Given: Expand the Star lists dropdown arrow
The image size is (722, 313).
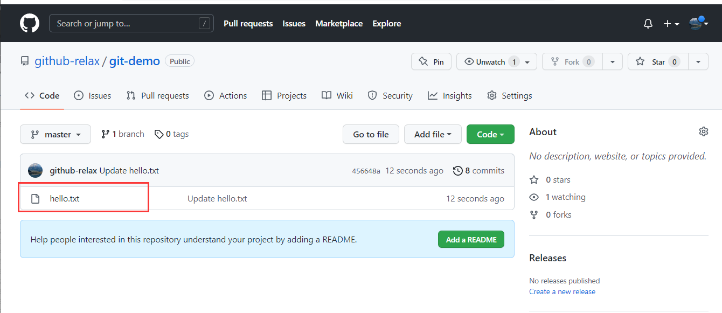Looking at the screenshot, I should coord(698,61).
